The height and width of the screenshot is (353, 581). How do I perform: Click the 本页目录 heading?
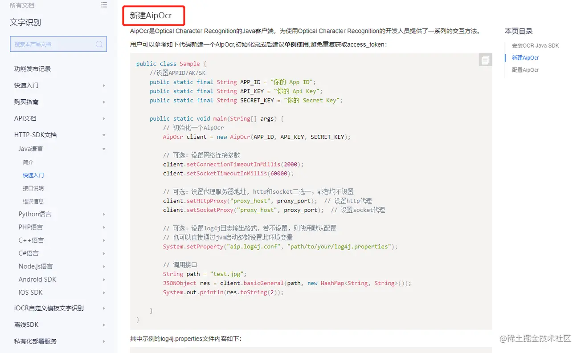[519, 31]
